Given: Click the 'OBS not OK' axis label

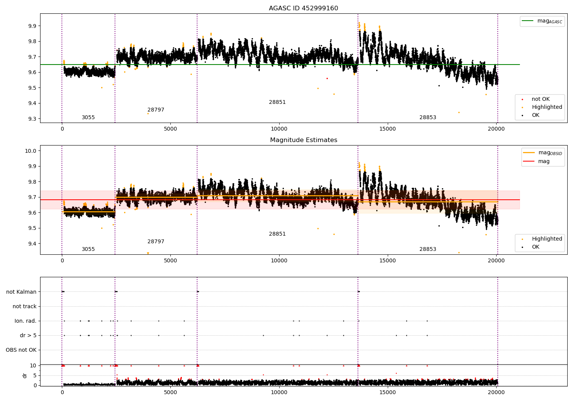Looking at the screenshot, I should tap(21, 350).
